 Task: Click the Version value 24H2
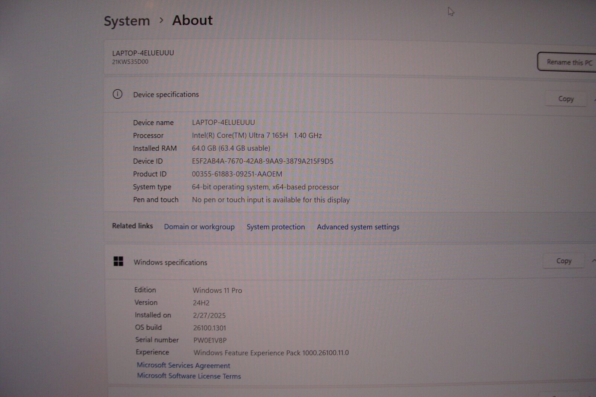pyautogui.click(x=201, y=303)
